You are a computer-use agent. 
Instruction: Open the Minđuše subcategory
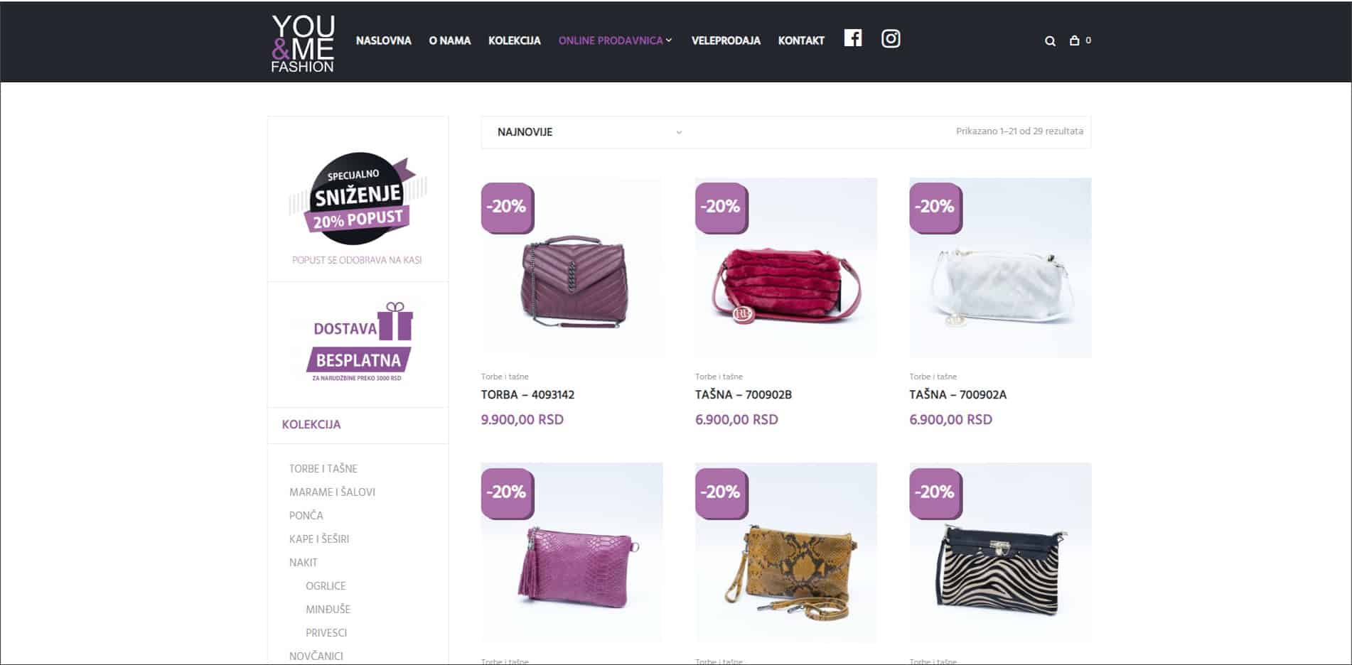(x=328, y=610)
